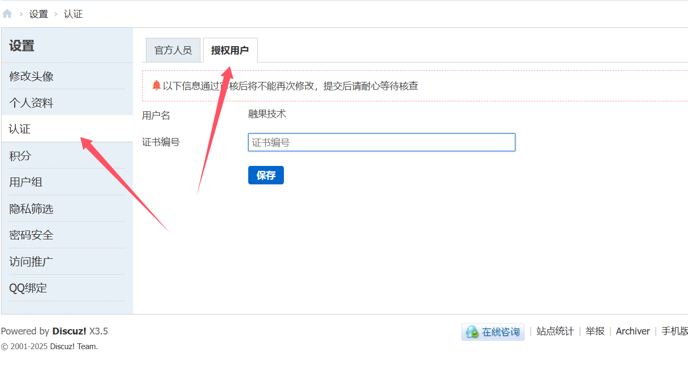
Task: Click the 在线咨询 penguin icon
Action: 472,332
